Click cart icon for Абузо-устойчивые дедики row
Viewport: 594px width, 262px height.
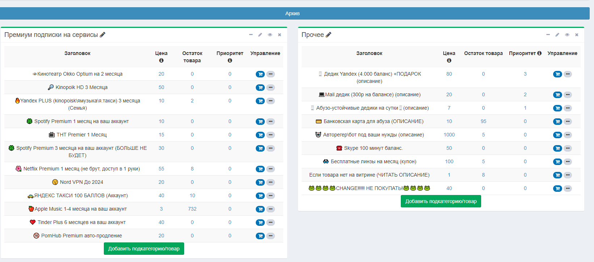(557, 108)
